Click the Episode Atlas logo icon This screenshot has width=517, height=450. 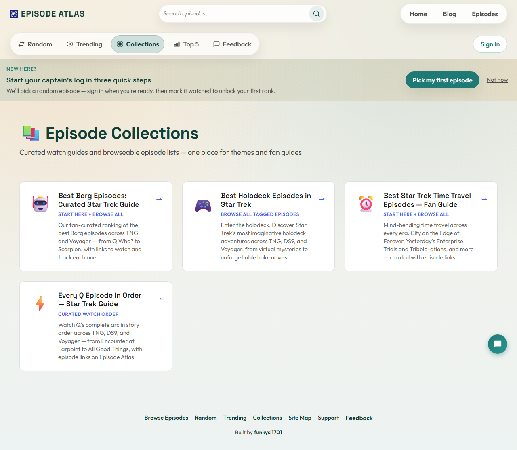pos(14,14)
